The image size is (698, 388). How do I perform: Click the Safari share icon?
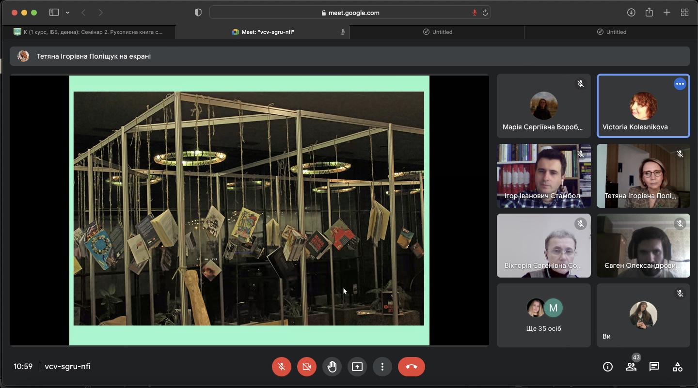(x=649, y=13)
